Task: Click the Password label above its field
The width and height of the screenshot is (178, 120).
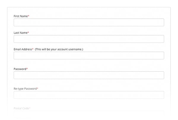Action: click(x=20, y=69)
